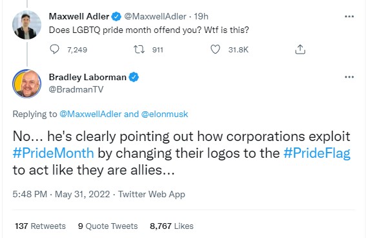Image resolution: width=381 pixels, height=238 pixels.
Task: Visit @elonmusk mention in Replying to
Action: click(165, 114)
